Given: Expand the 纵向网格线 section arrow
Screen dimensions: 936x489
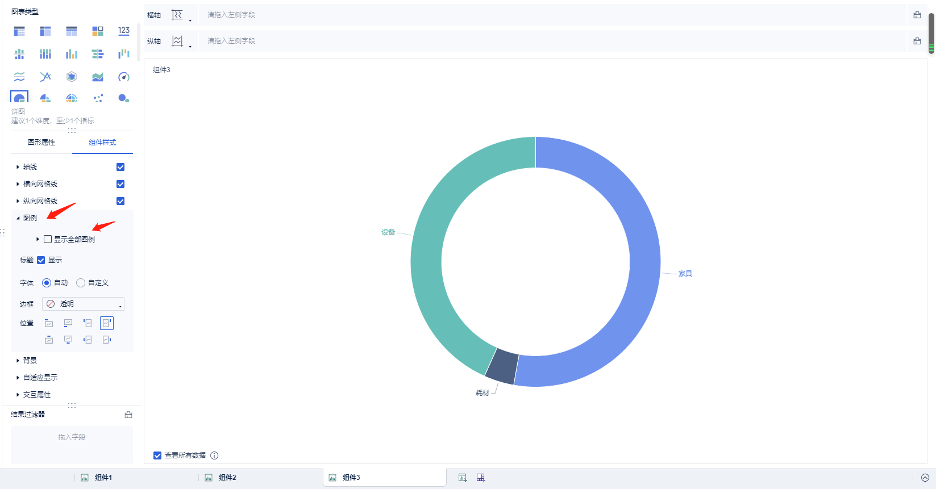Looking at the screenshot, I should click(x=18, y=201).
